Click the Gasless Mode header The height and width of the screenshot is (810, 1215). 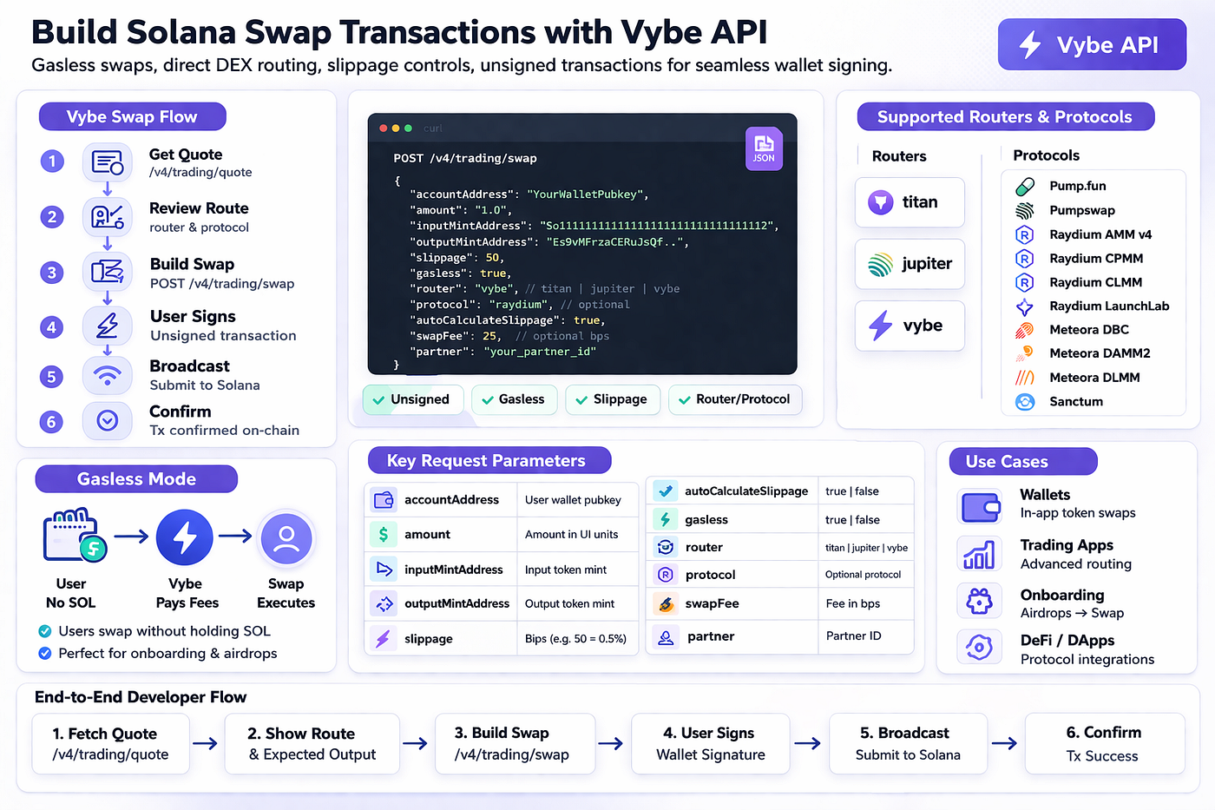click(136, 479)
